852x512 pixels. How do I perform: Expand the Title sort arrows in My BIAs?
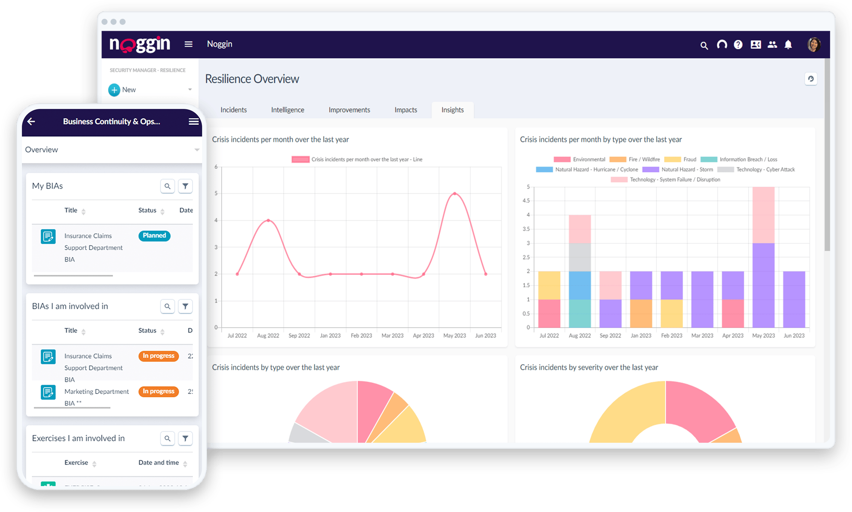pos(83,211)
